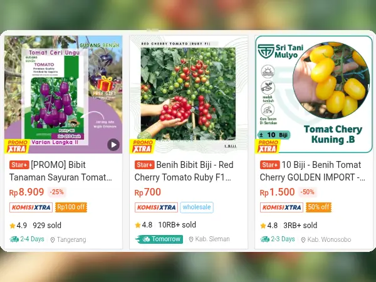Viewport: 376px width, 282px height.
Task: Click the Star+ badge on the GOLDEN IMPORT listing
Action: click(x=270, y=165)
